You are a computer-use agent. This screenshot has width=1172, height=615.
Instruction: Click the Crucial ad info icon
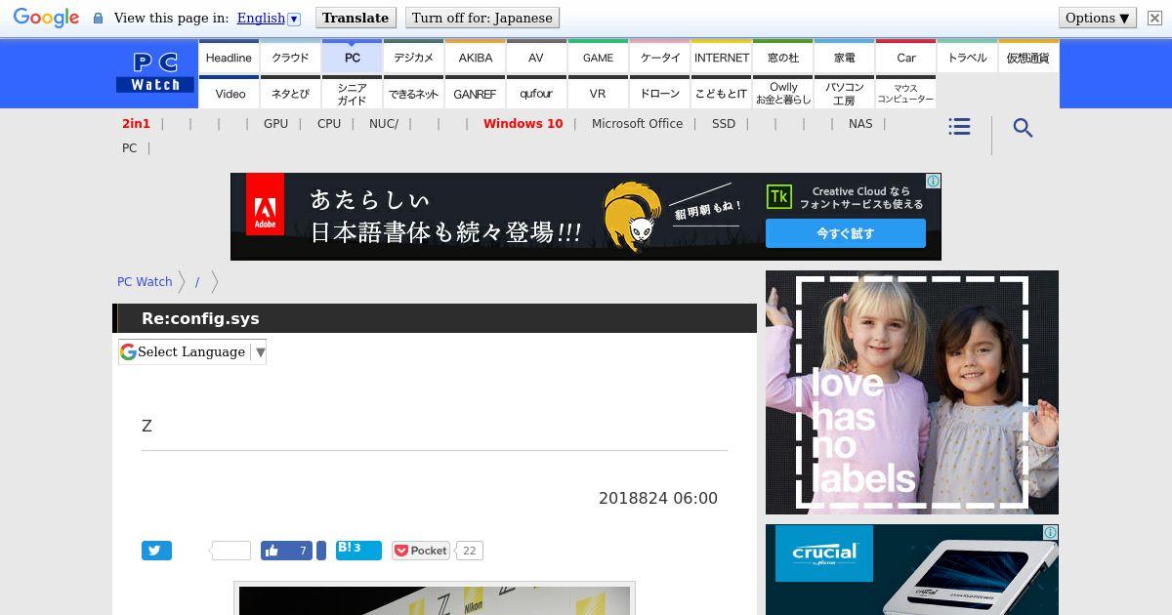coord(1051,532)
